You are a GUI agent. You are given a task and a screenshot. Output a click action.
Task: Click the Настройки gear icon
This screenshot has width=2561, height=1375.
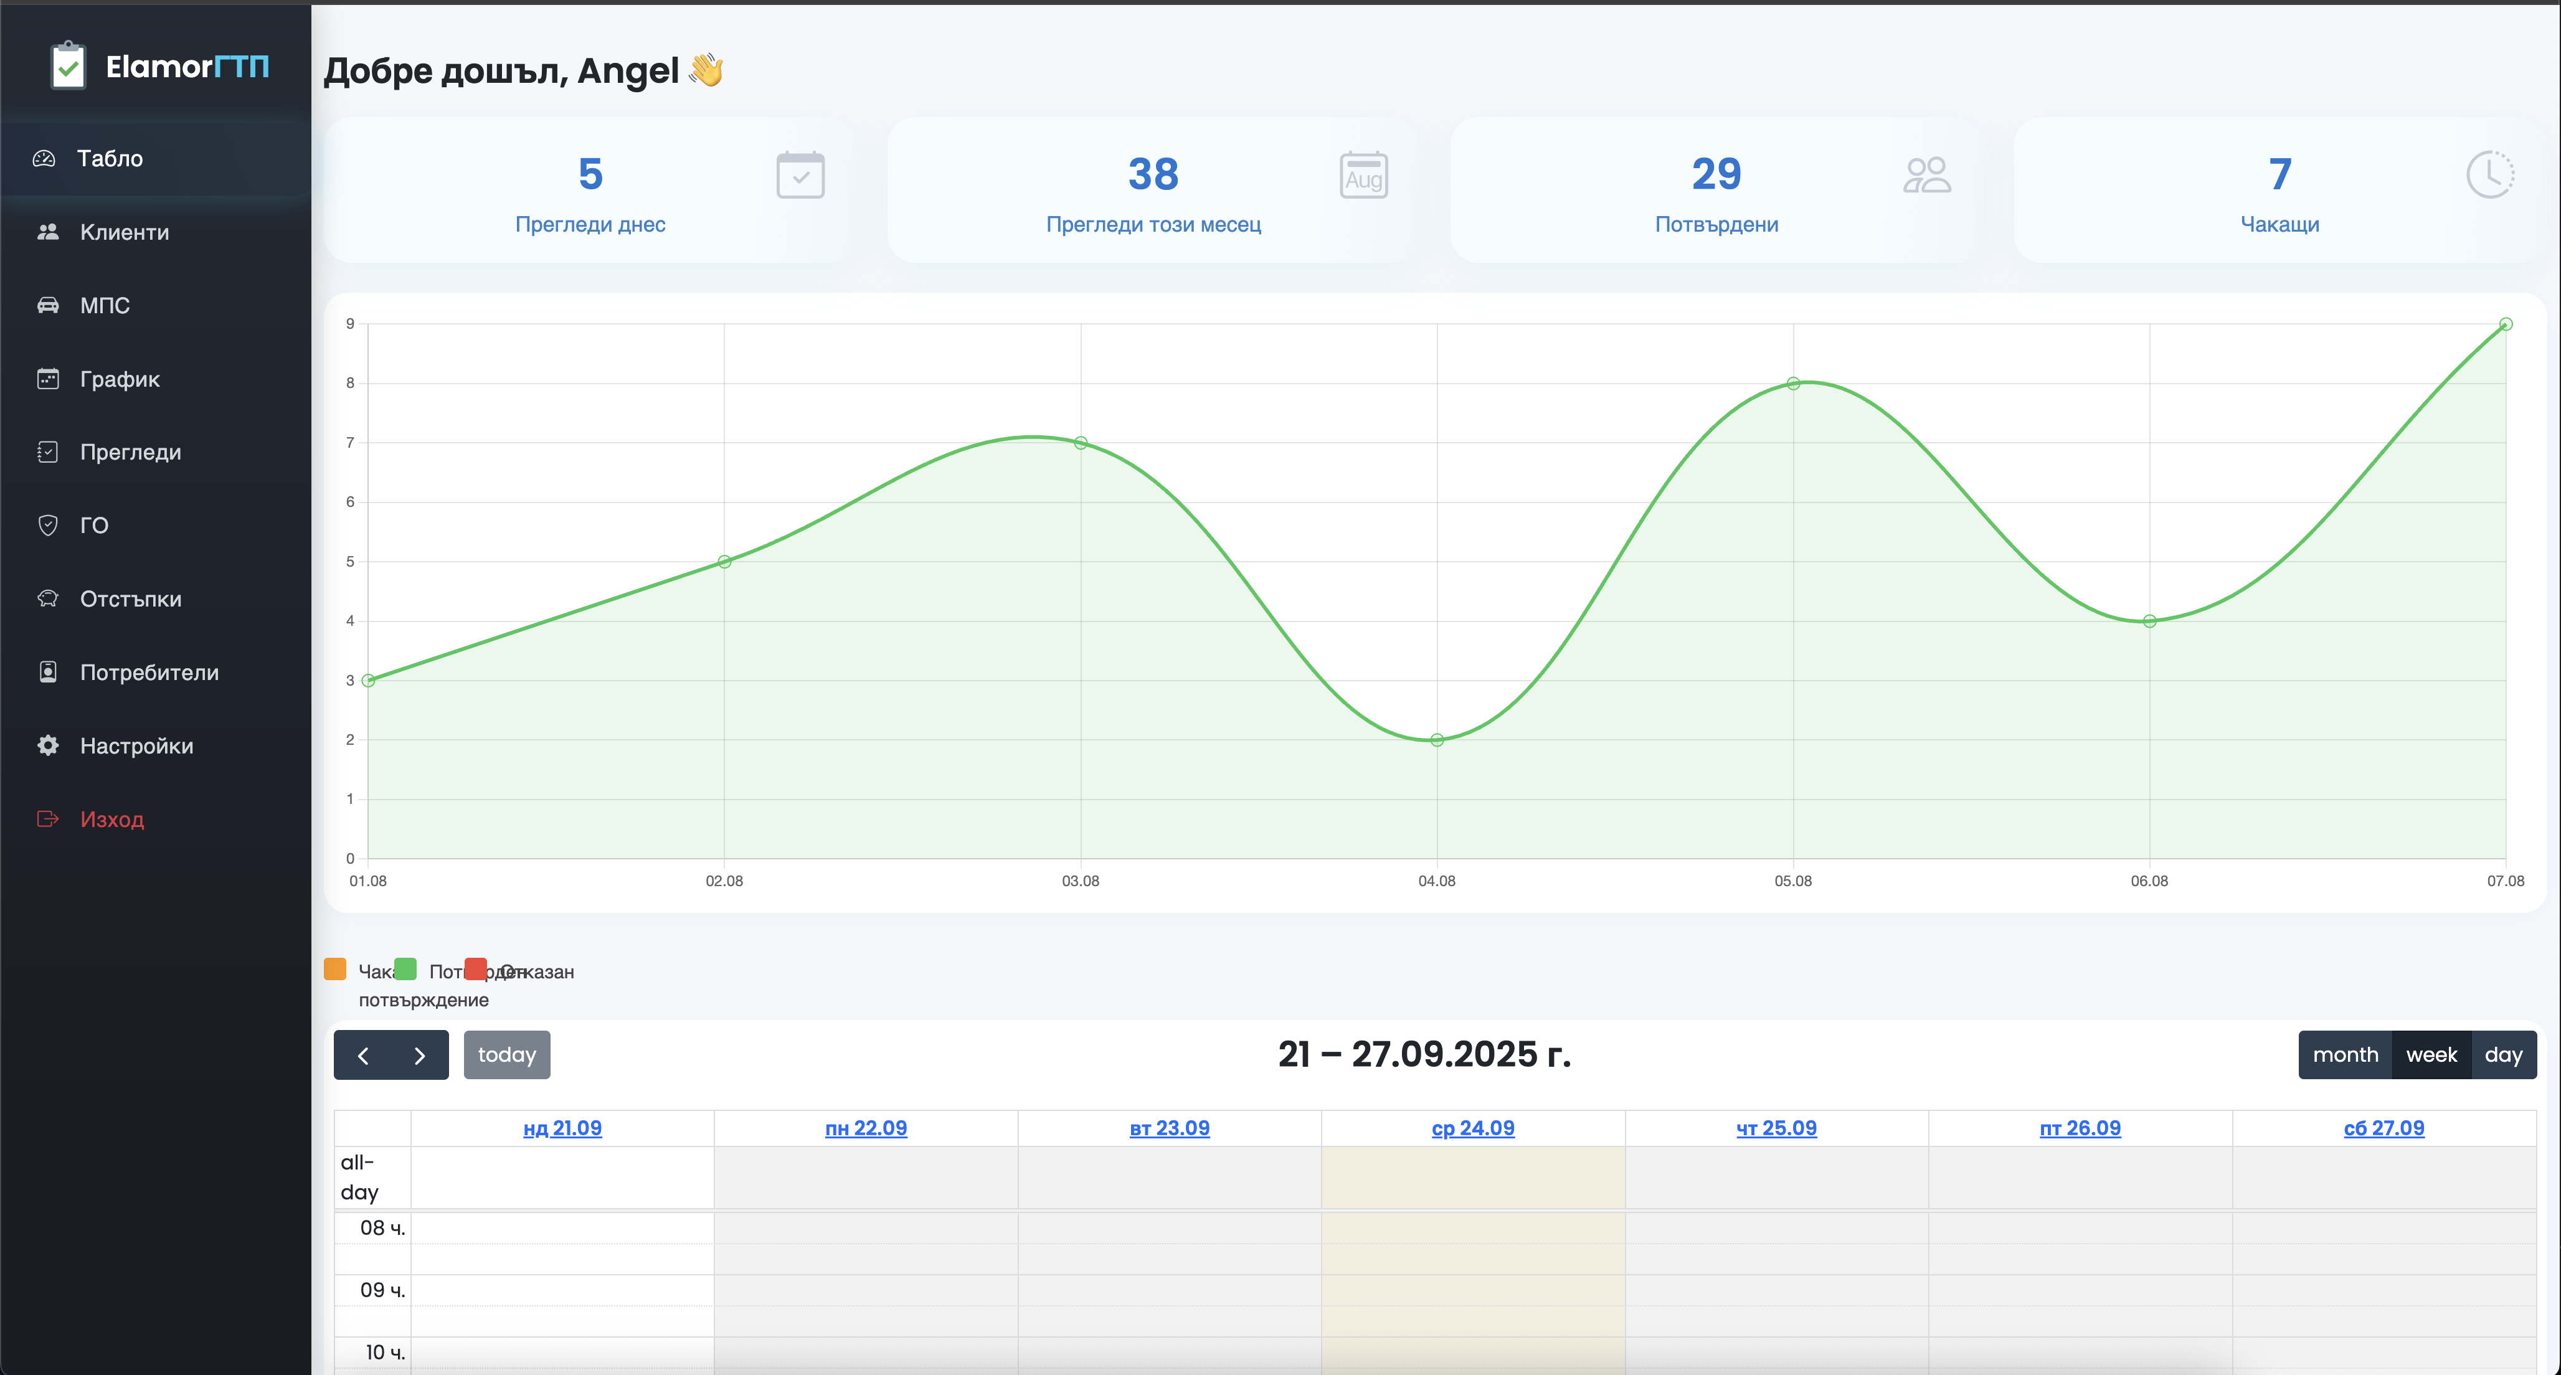tap(48, 745)
